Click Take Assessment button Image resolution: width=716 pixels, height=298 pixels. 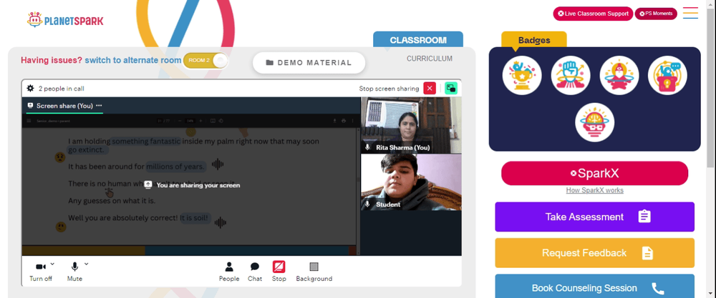tap(594, 217)
